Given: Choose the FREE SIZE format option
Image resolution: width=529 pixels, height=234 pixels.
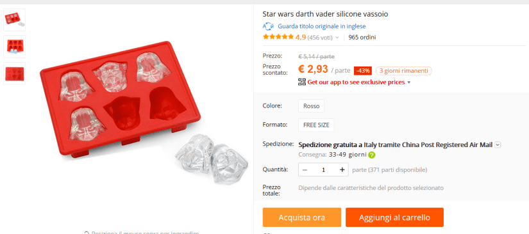Looking at the screenshot, I should click(x=316, y=125).
